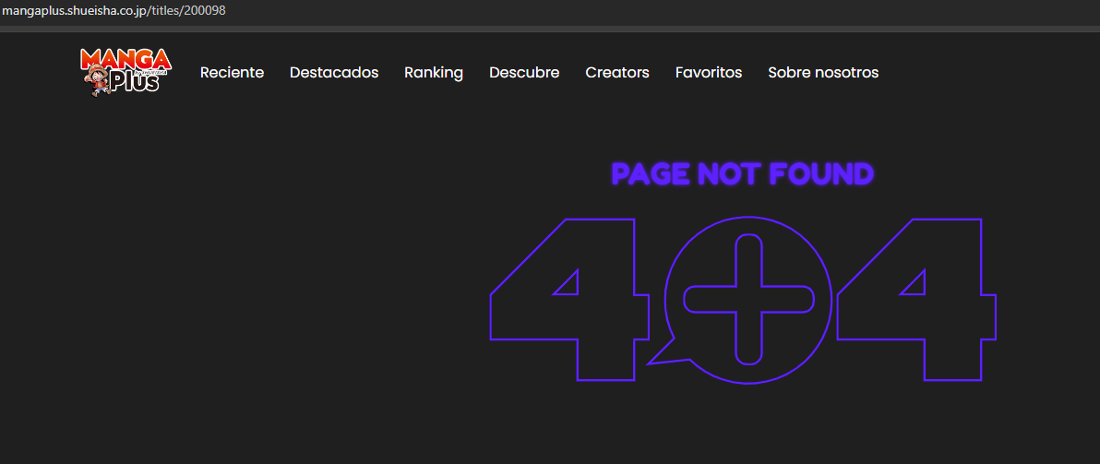Open the Ranking page
Image resolution: width=1100 pixels, height=464 pixels.
[x=434, y=73]
